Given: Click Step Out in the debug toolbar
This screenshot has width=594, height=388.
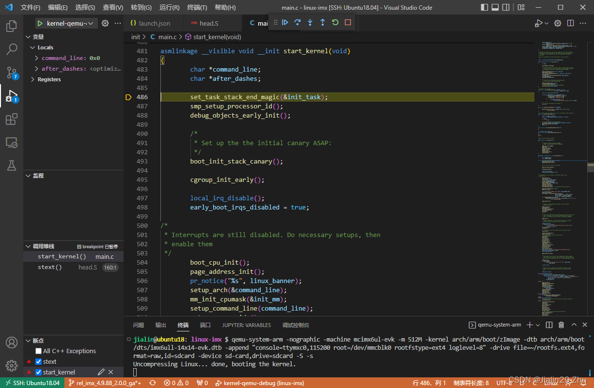Looking at the screenshot, I should 323,22.
